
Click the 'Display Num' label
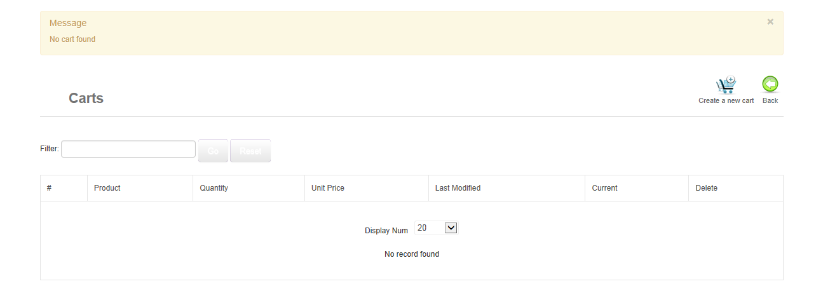point(386,231)
